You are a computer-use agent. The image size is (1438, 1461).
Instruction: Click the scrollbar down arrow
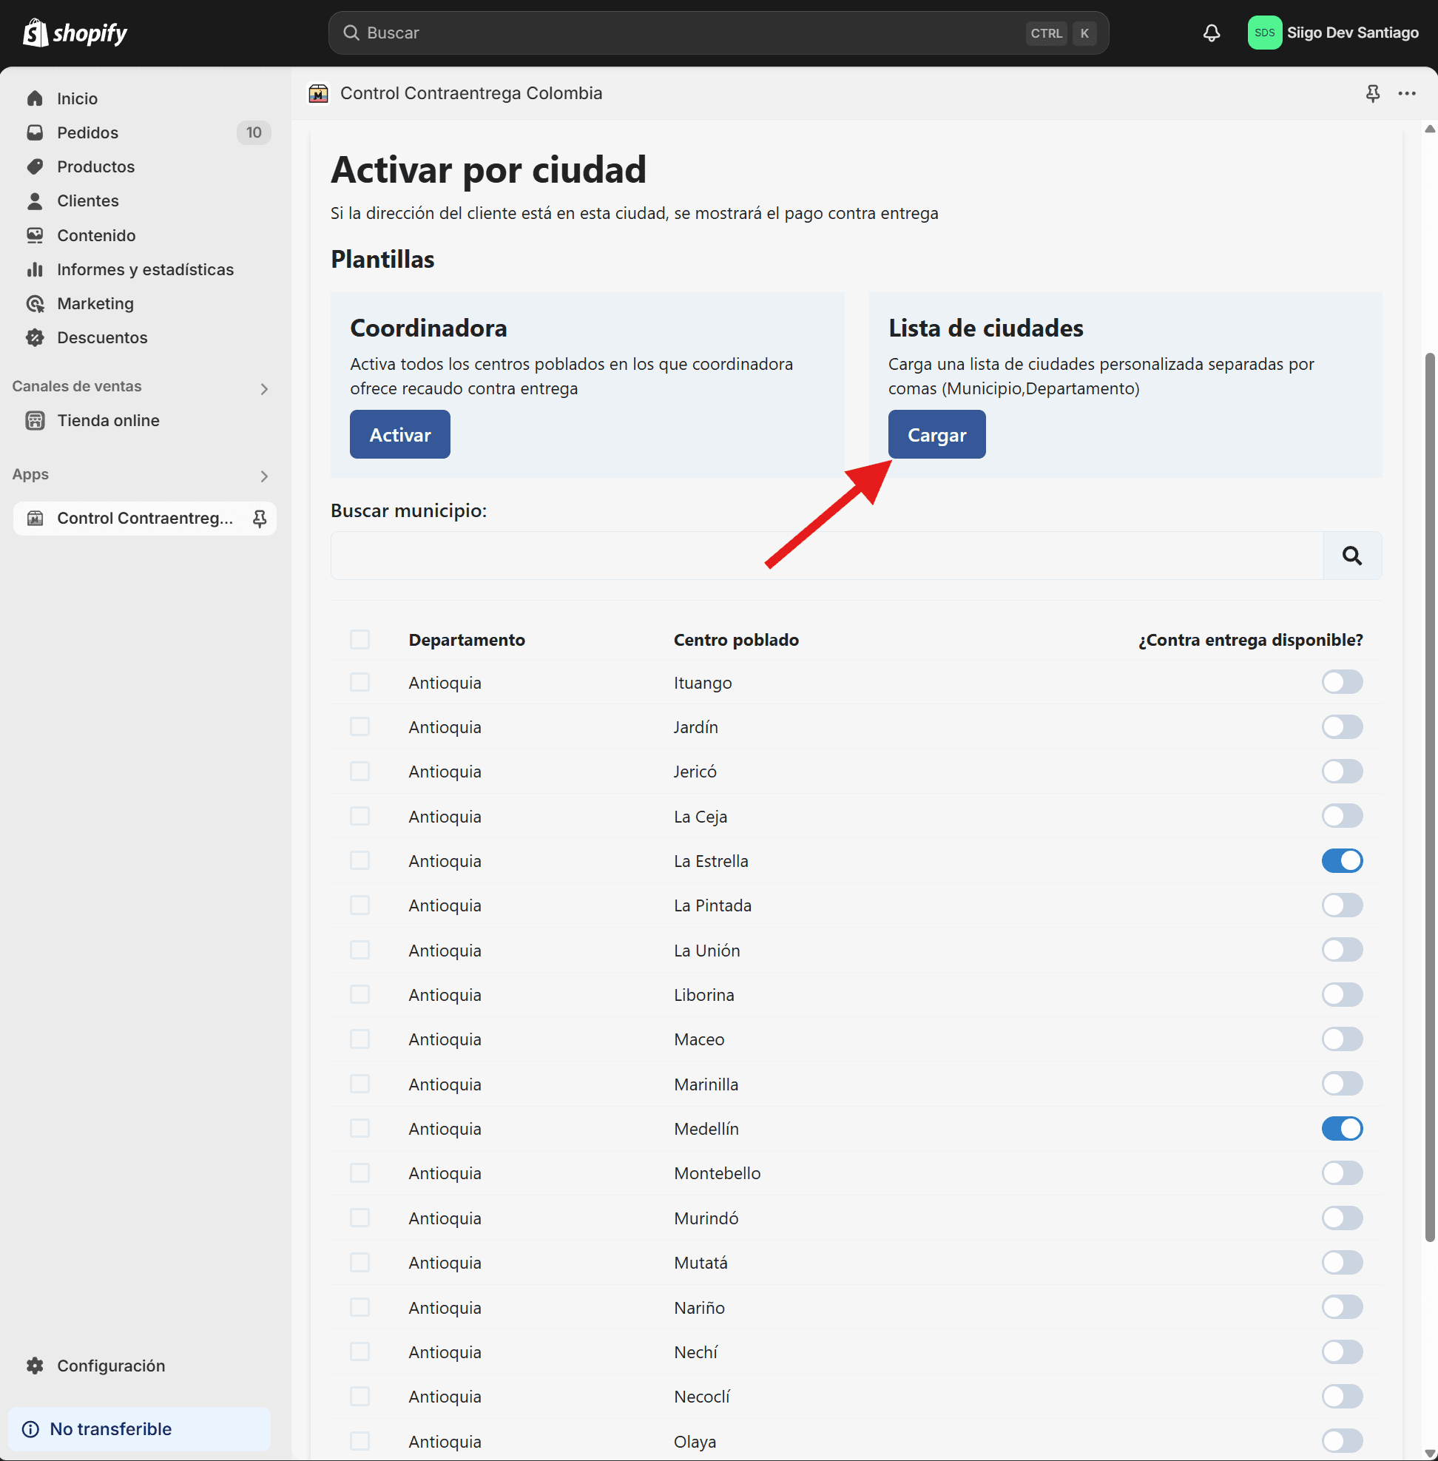pyautogui.click(x=1430, y=1454)
